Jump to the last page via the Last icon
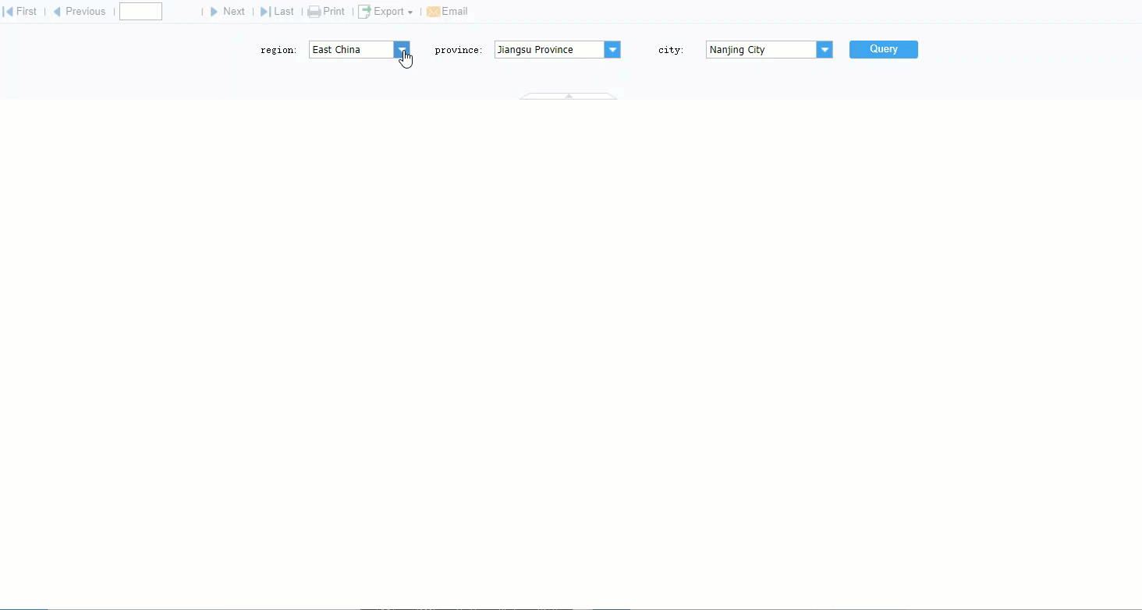Image resolution: width=1142 pixels, height=610 pixels. click(x=264, y=11)
